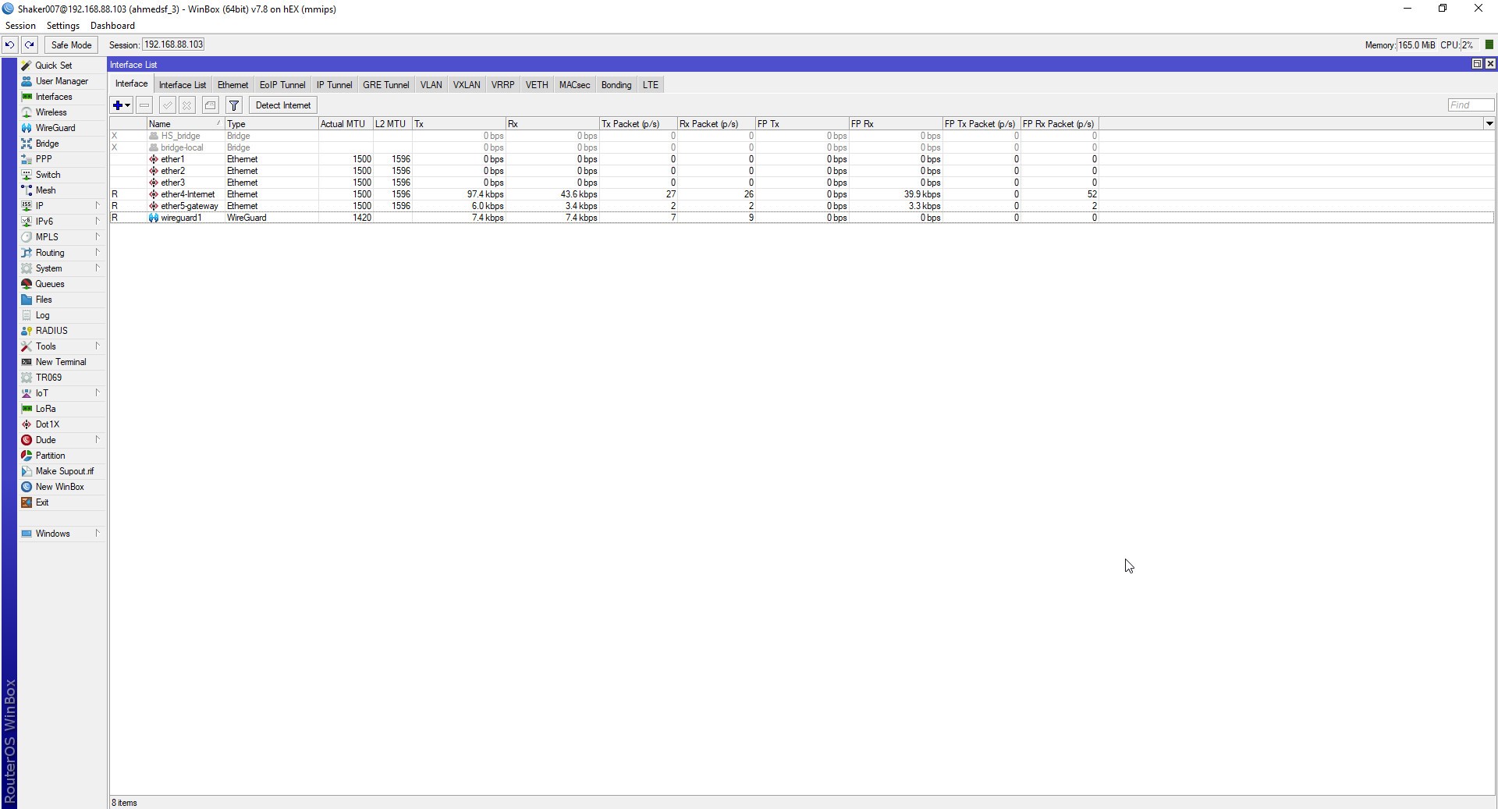Sort by the Type column header
This screenshot has height=809, width=1498.
click(x=272, y=124)
